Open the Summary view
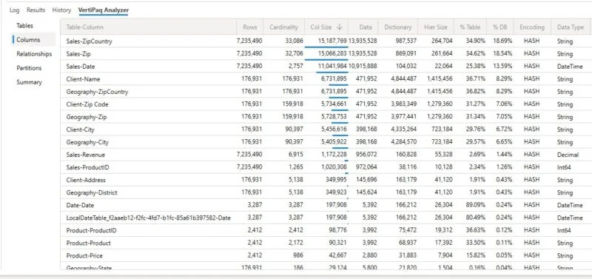The width and height of the screenshot is (592, 279). tap(29, 82)
